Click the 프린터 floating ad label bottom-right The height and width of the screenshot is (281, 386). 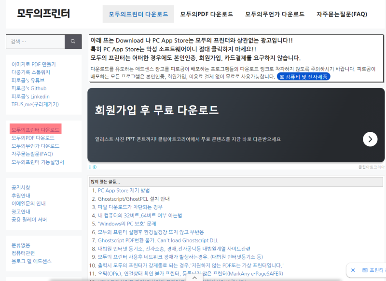[x=374, y=270]
